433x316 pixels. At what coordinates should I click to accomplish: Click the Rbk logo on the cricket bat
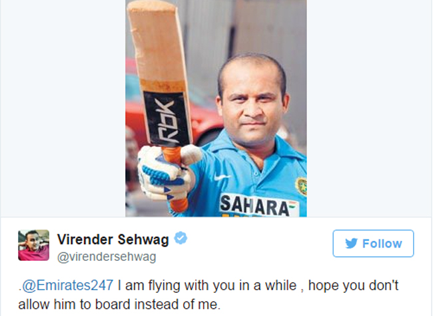point(167,119)
